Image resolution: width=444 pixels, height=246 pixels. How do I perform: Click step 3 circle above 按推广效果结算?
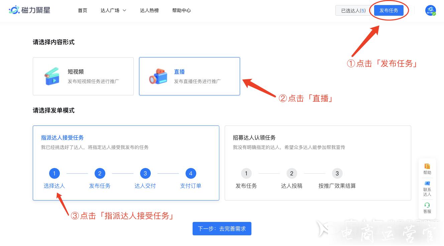click(337, 173)
